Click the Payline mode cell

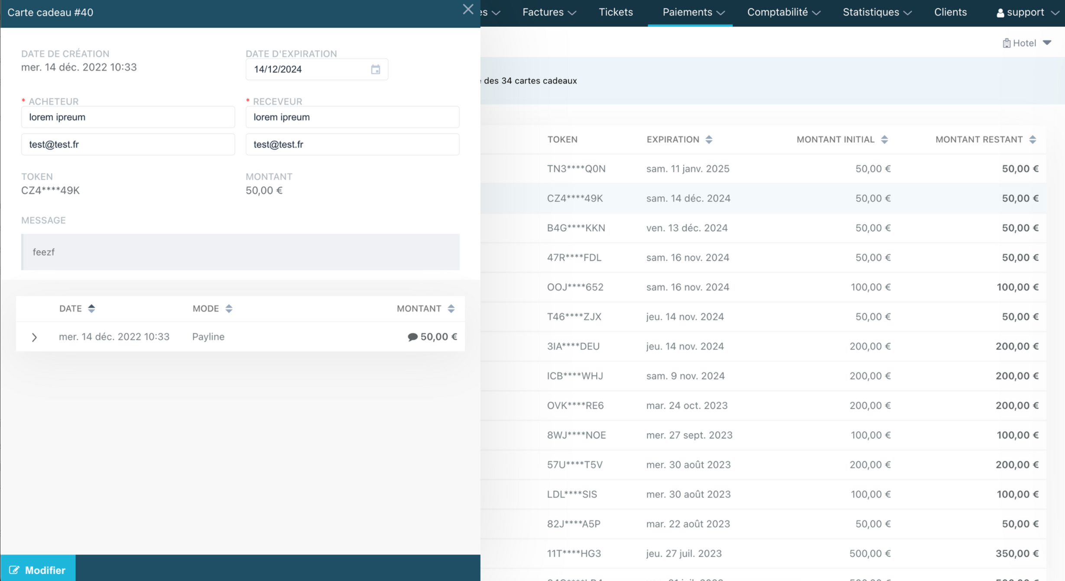[x=208, y=337]
